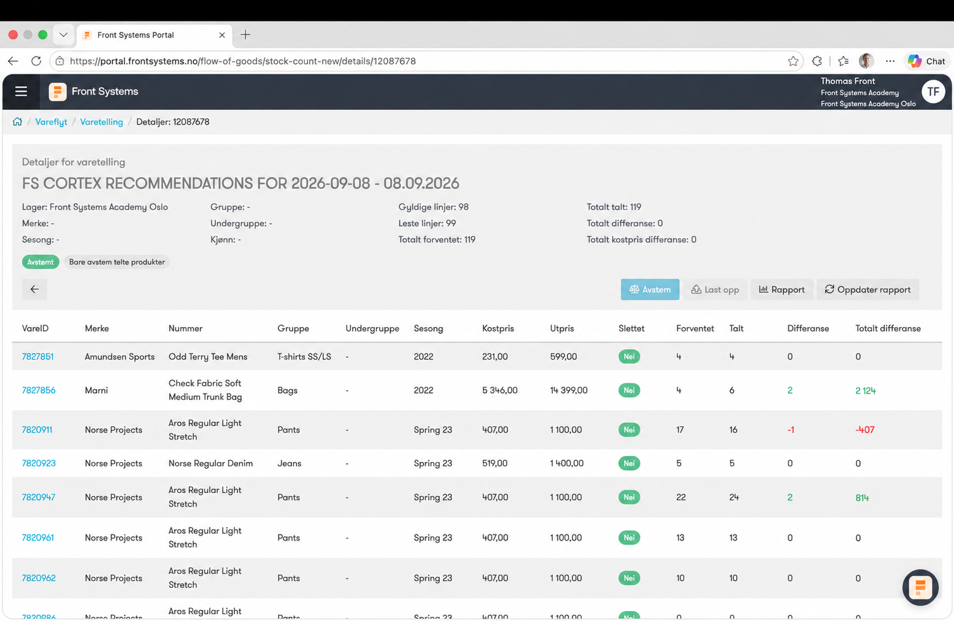Open product link 7827851

[x=37, y=357]
